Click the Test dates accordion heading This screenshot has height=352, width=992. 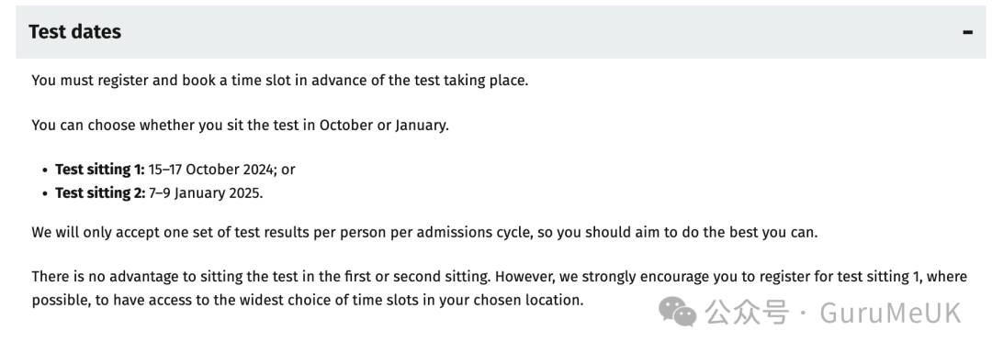click(x=74, y=31)
